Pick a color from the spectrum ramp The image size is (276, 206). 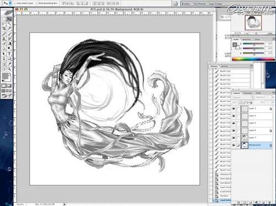pyautogui.click(x=253, y=59)
